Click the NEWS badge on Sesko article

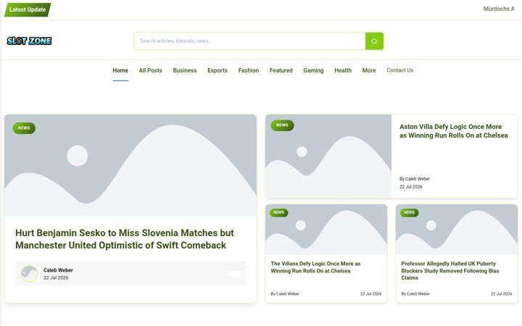point(24,128)
